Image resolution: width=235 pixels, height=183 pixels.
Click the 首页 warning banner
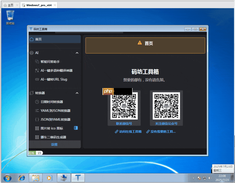click(x=145, y=45)
